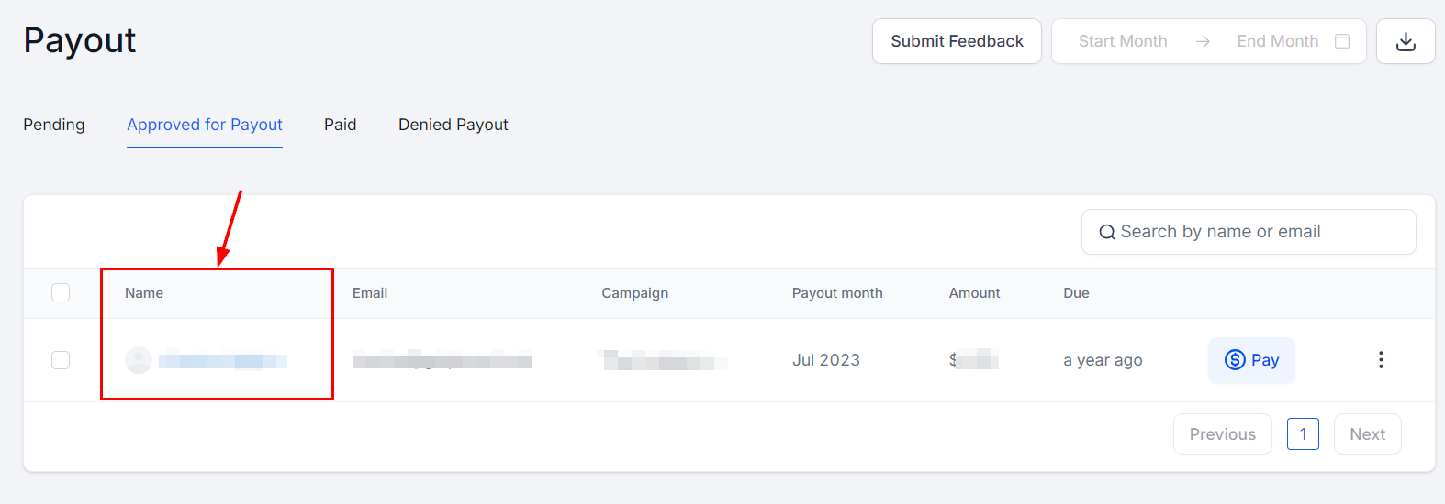1445x504 pixels.
Task: Click the affiliate avatar in Name column
Action: pyautogui.click(x=139, y=360)
